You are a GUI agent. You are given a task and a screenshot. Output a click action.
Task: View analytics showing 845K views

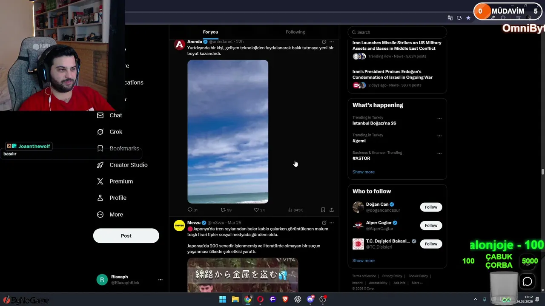(x=295, y=210)
